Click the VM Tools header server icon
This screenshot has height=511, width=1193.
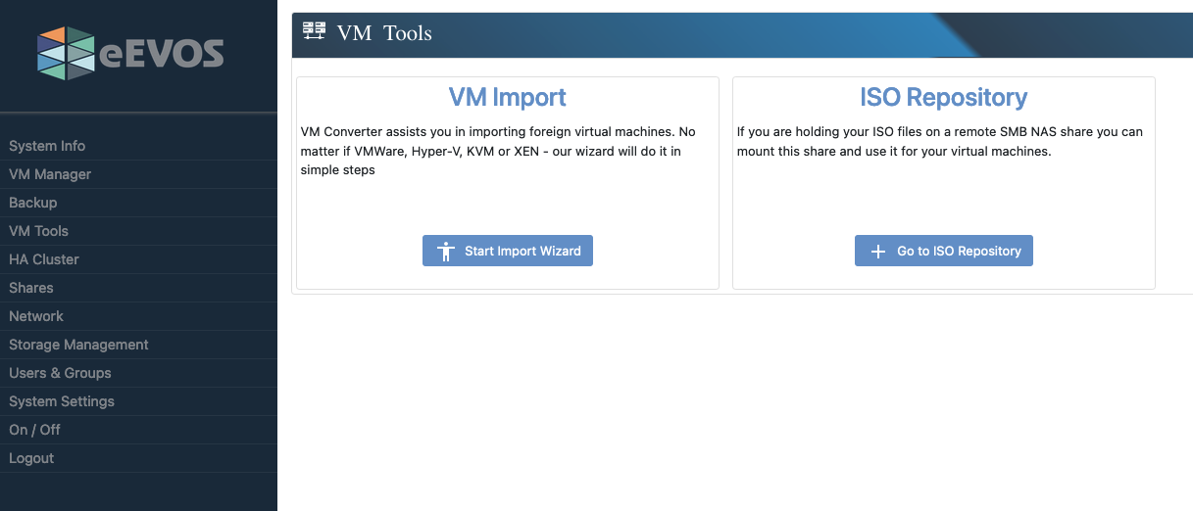tap(314, 31)
